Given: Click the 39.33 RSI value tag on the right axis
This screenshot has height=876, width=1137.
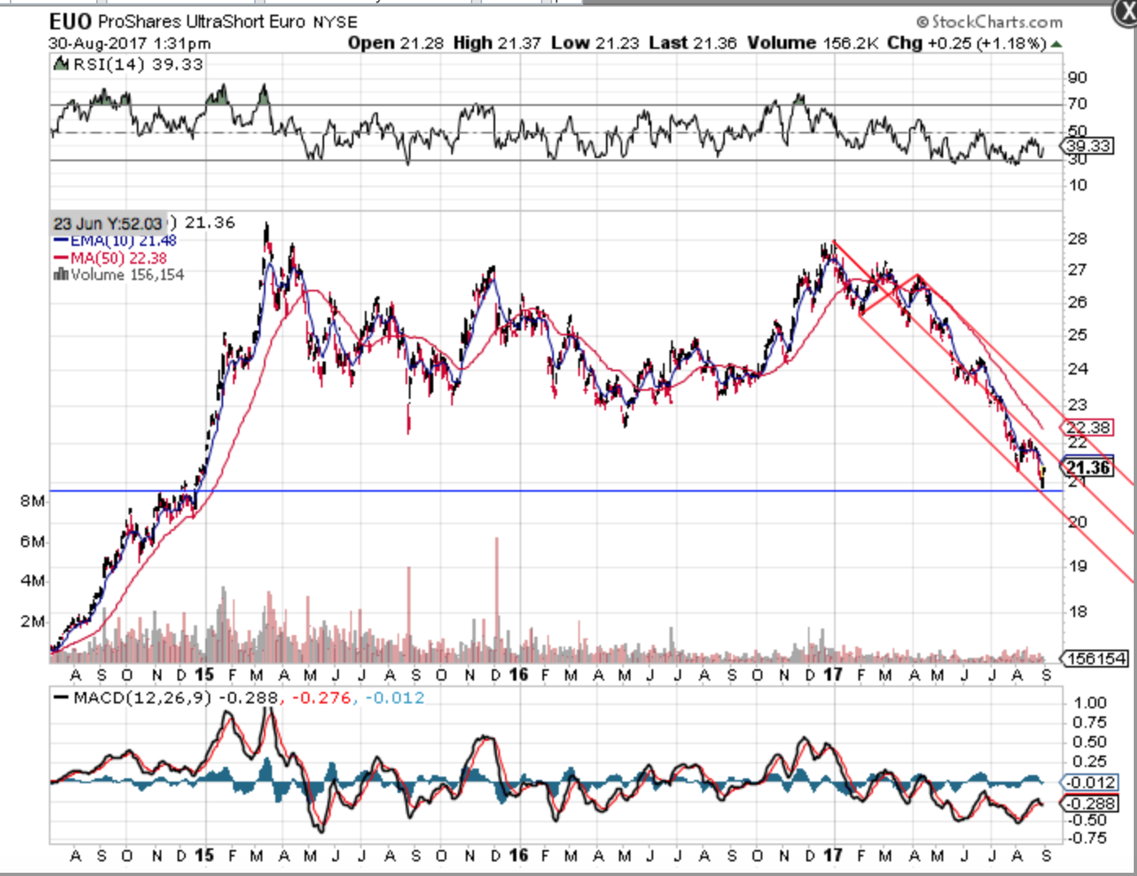Looking at the screenshot, I should pyautogui.click(x=1087, y=146).
